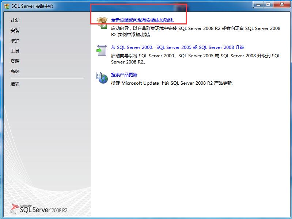Click the text 搜索 Microsoft Update 上的 SQL Server
Viewport: 292px width, 219px height.
pos(172,83)
